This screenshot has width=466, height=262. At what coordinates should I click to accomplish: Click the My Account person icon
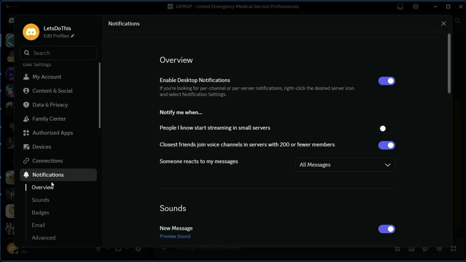pos(26,77)
